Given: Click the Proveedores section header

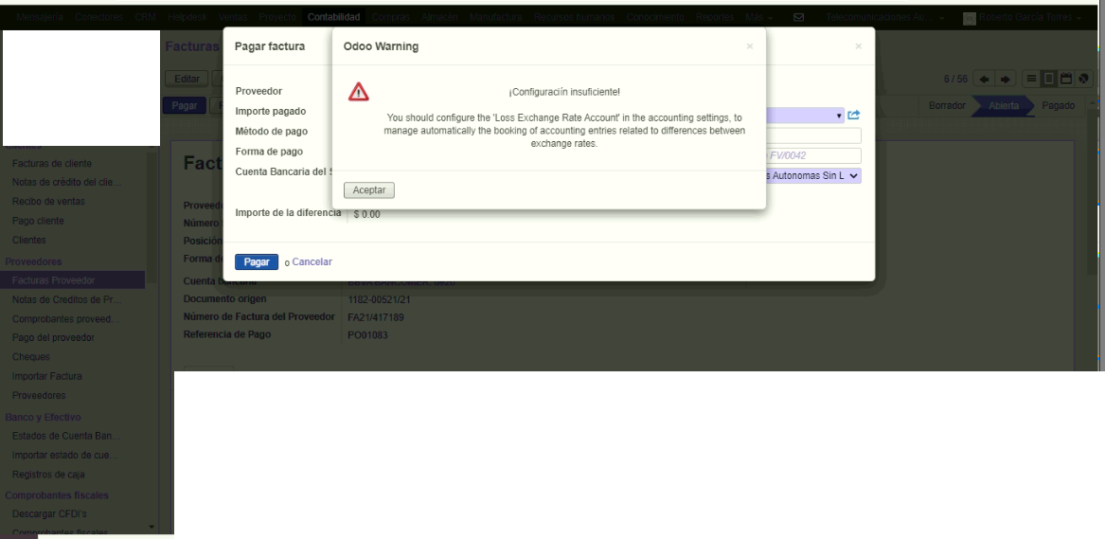Looking at the screenshot, I should pyautogui.click(x=34, y=261).
